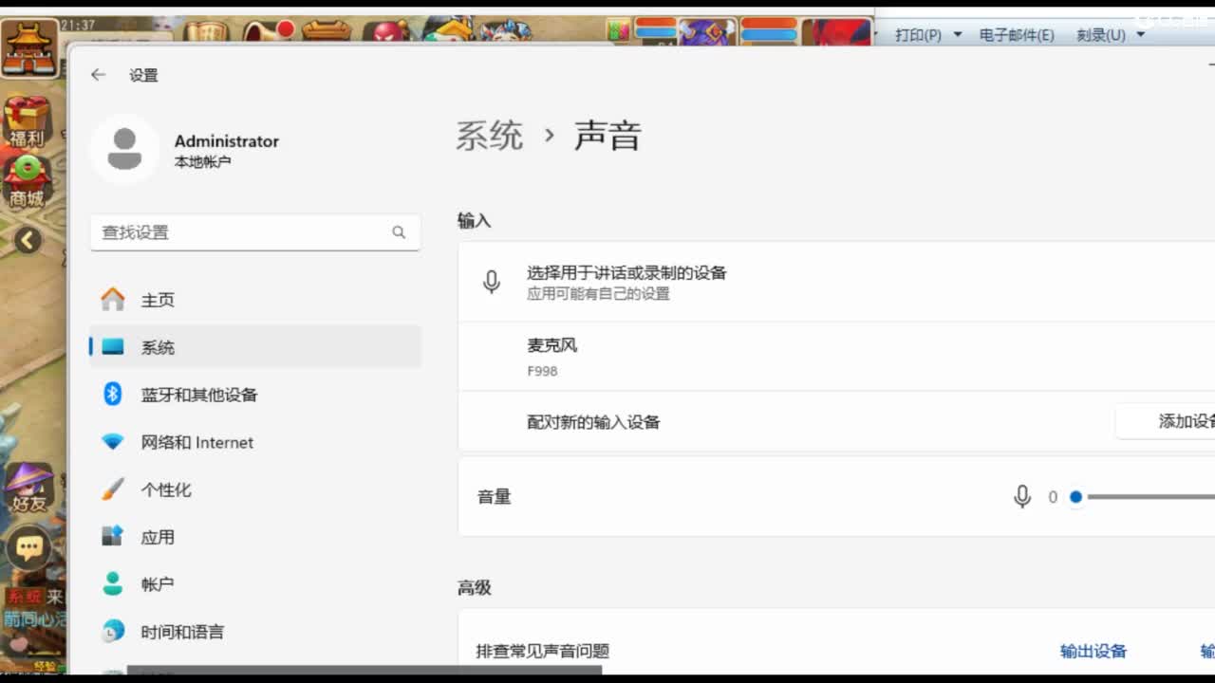
Task: Mute the microphone via the volume icon
Action: click(1022, 497)
